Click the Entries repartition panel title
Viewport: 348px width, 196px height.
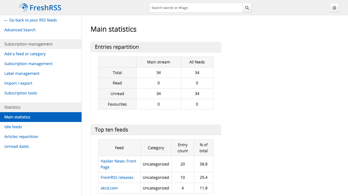tap(117, 47)
